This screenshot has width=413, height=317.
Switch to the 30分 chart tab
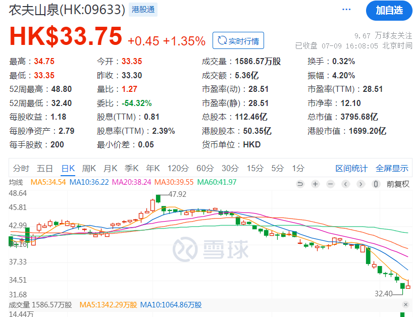coord(230,168)
